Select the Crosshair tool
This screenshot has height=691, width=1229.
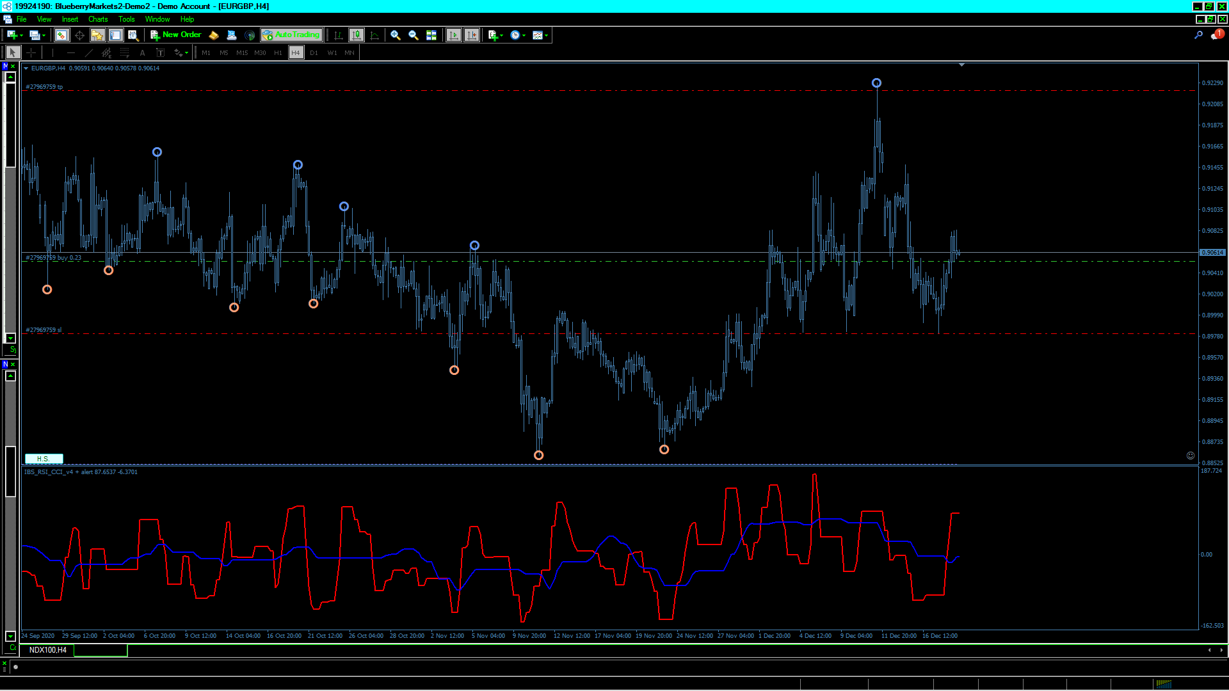(x=31, y=53)
